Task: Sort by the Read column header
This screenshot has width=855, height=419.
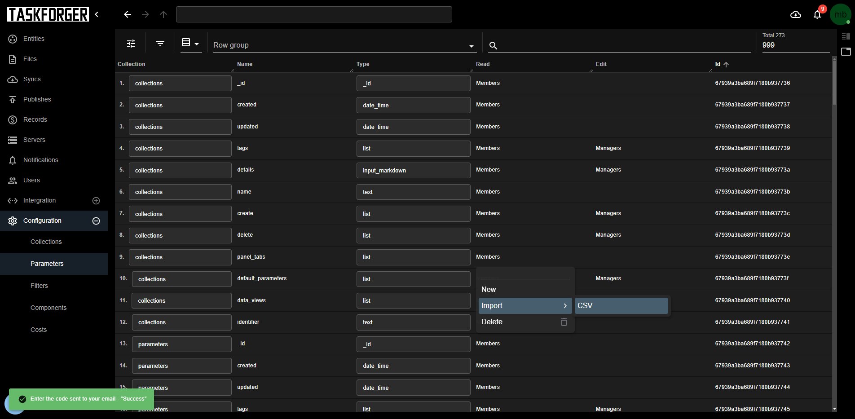Action: coord(483,64)
